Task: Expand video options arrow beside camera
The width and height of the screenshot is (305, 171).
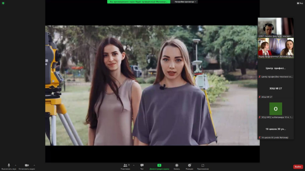Action: [x=34, y=165]
